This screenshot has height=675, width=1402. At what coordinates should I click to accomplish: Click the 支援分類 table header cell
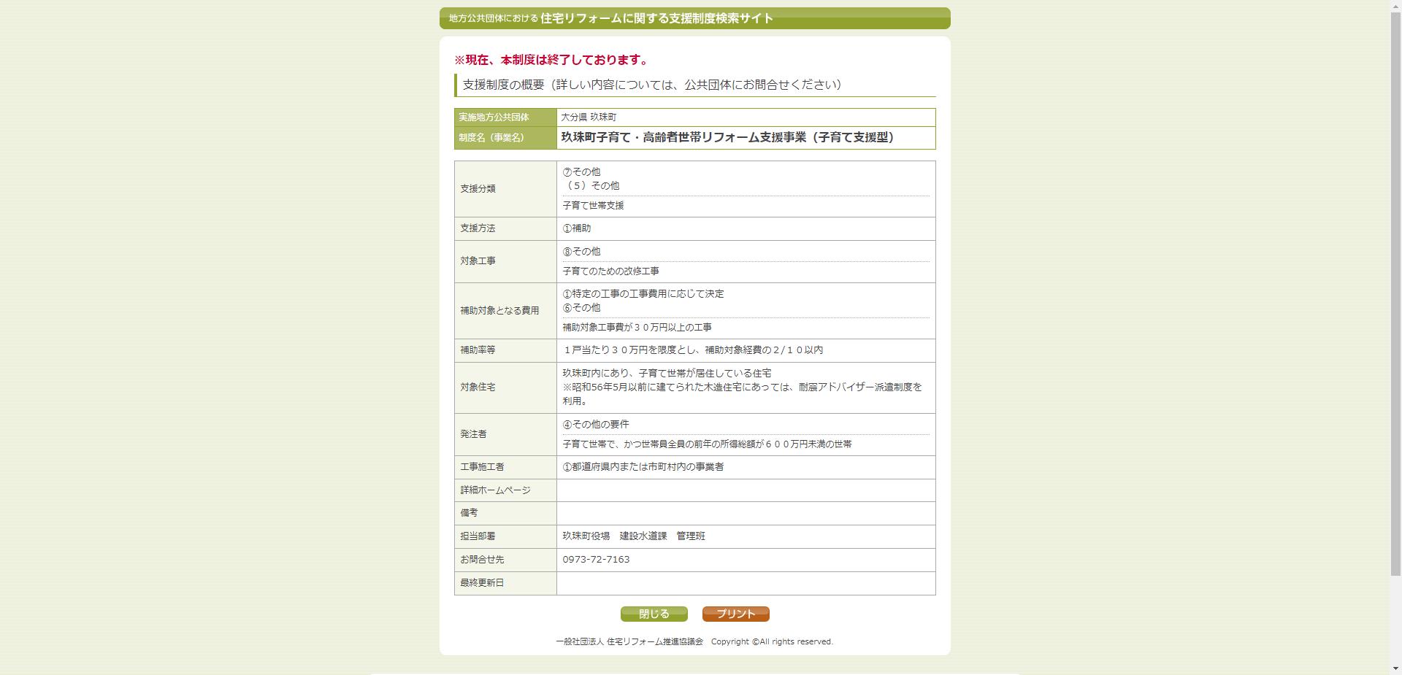[x=478, y=188]
